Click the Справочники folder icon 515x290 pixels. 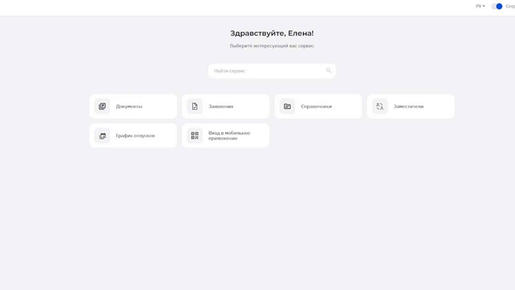pyautogui.click(x=287, y=106)
